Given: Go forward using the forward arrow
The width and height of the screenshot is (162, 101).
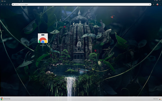Looking at the screenshot, I should 4,5.
